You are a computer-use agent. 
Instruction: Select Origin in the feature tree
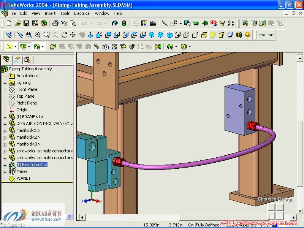click(x=22, y=110)
